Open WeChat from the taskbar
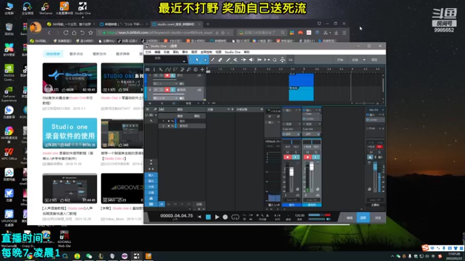Screen dimensions: 465x261 (x=89, y=256)
